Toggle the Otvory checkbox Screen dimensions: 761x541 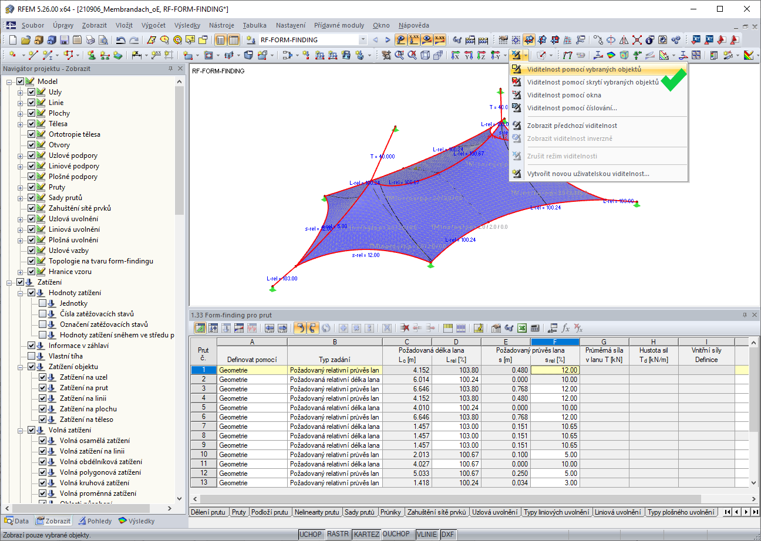tap(32, 145)
